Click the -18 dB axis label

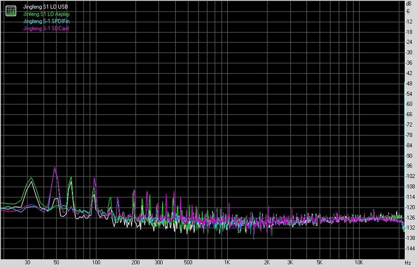point(409,32)
